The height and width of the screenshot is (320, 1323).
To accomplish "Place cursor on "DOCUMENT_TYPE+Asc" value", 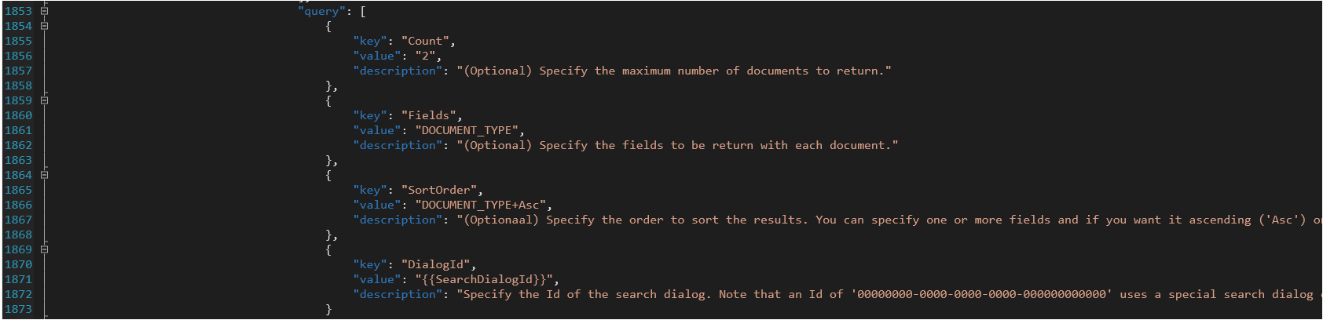I will click(482, 205).
